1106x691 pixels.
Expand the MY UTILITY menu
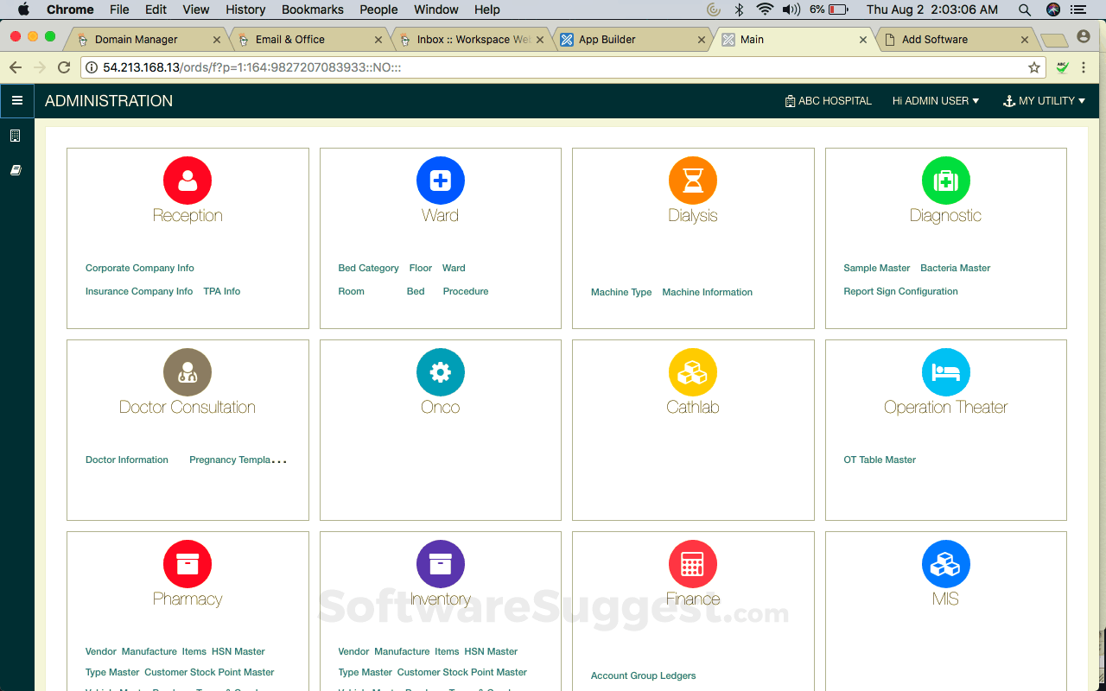coord(1044,100)
